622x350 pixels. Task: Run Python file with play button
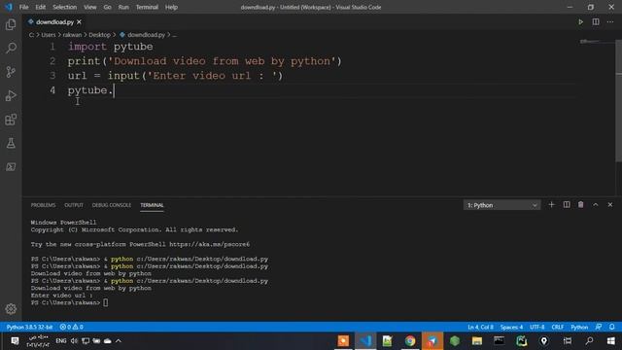point(581,21)
